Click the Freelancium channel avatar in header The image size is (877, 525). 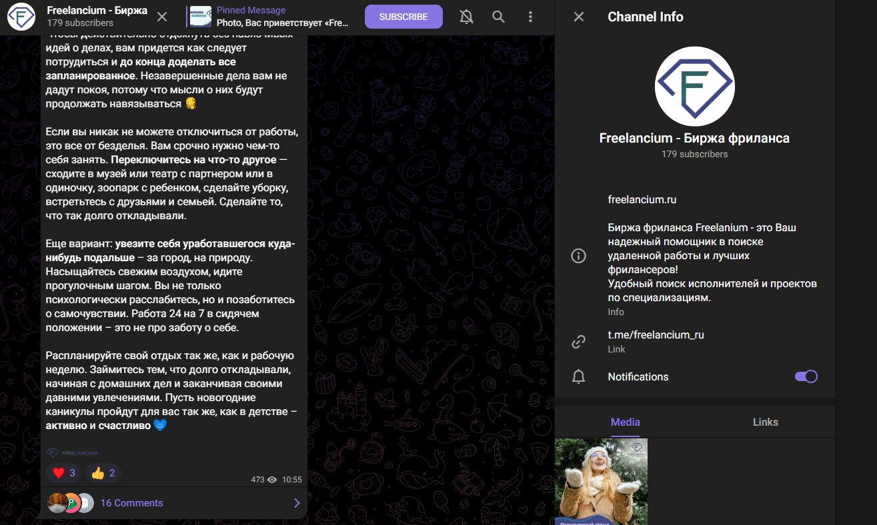(21, 17)
